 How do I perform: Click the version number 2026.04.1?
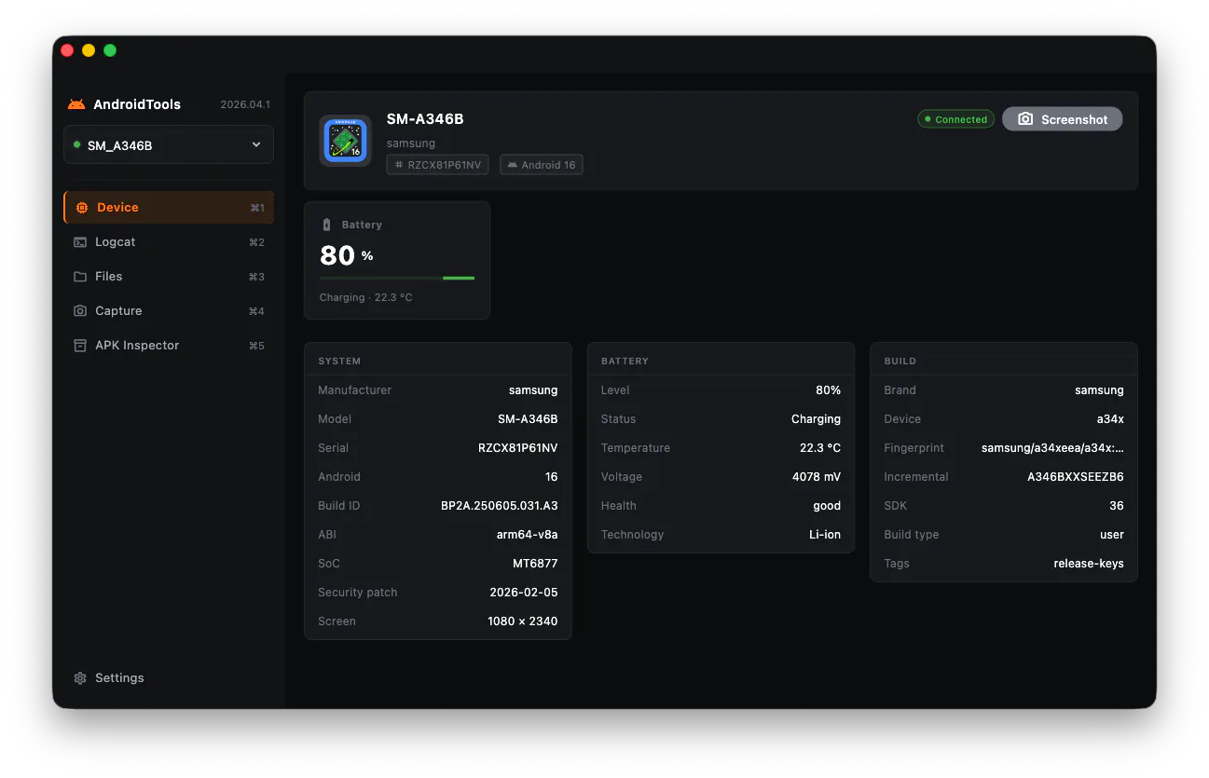[245, 104]
